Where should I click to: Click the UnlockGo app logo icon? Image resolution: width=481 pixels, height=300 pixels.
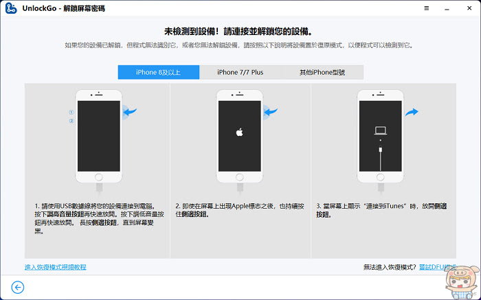[11, 8]
